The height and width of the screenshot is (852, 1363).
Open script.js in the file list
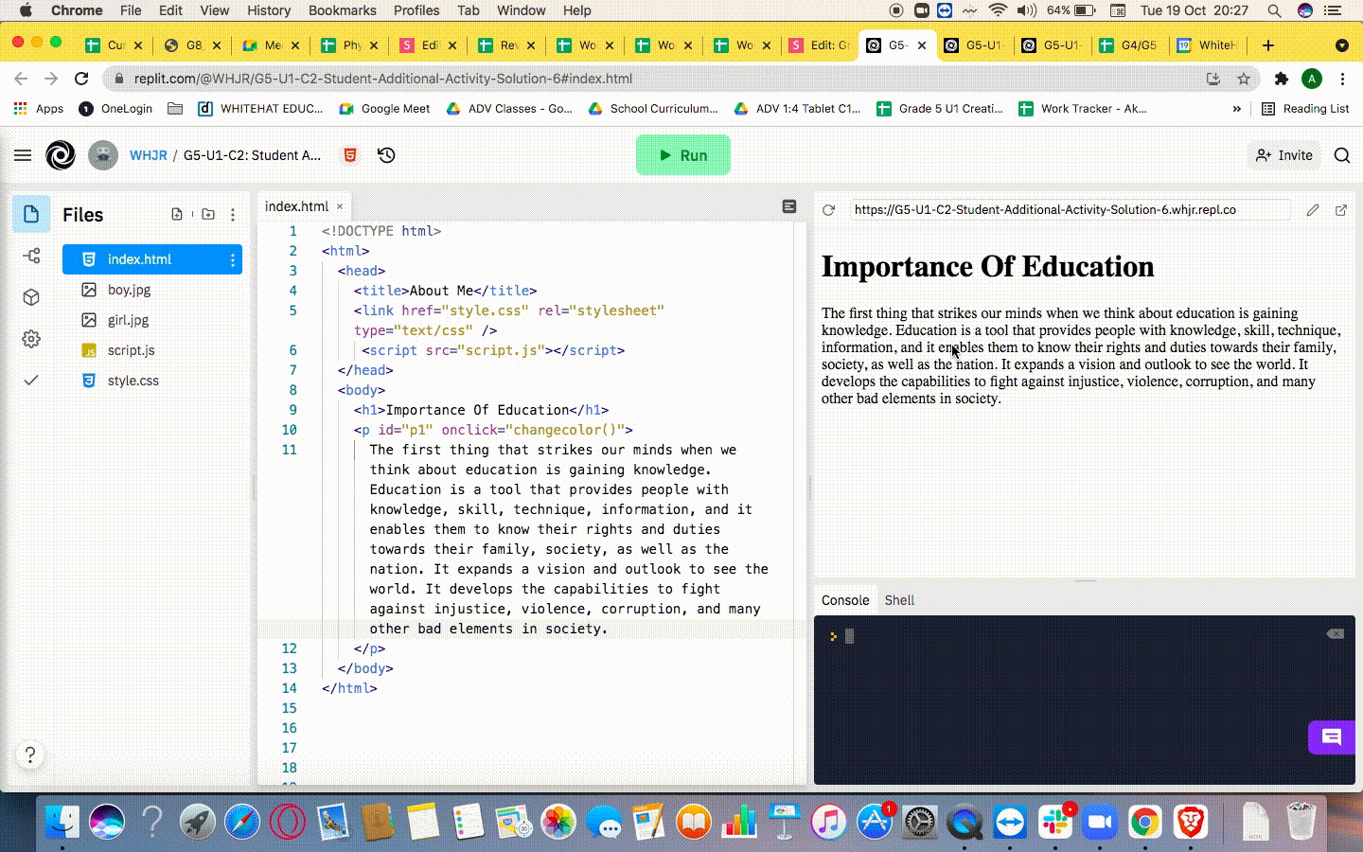pyautogui.click(x=131, y=350)
